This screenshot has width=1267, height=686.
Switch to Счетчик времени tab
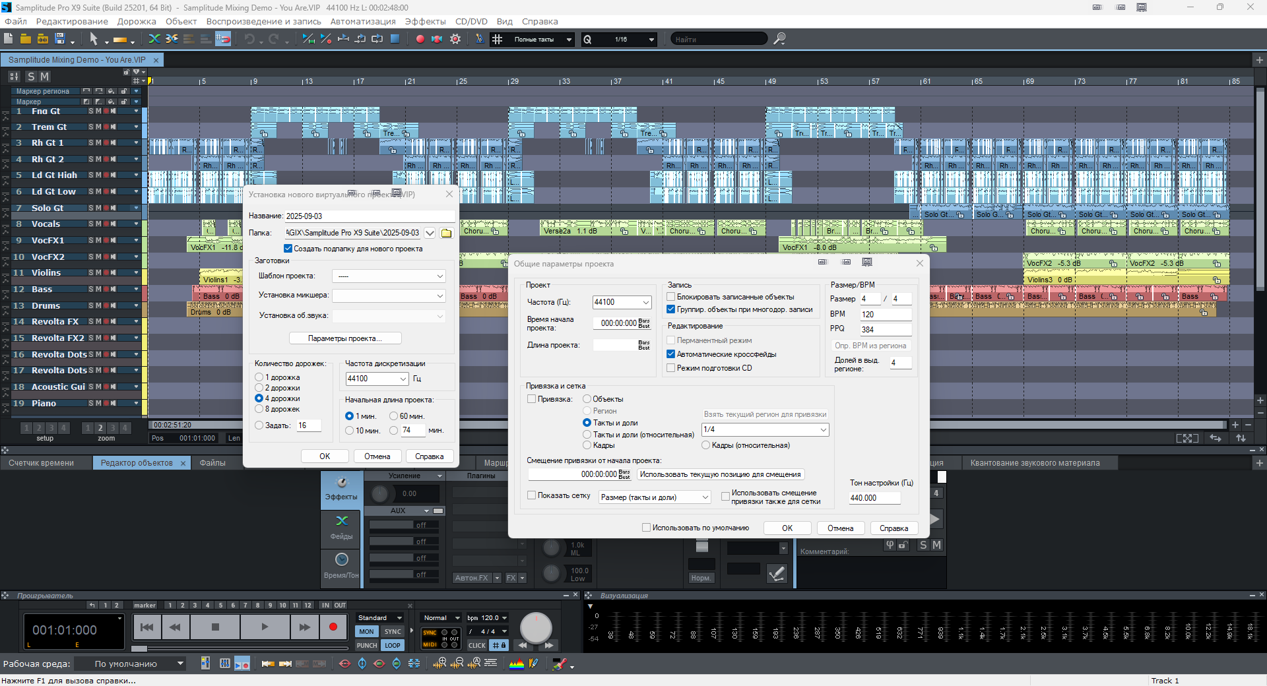[42, 463]
